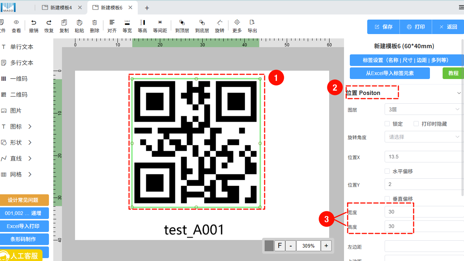Open the 图层 layer dropdown
This screenshot has height=261, width=464.
click(x=424, y=109)
